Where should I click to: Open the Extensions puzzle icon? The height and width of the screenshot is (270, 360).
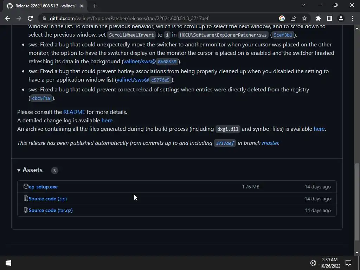coord(319,18)
